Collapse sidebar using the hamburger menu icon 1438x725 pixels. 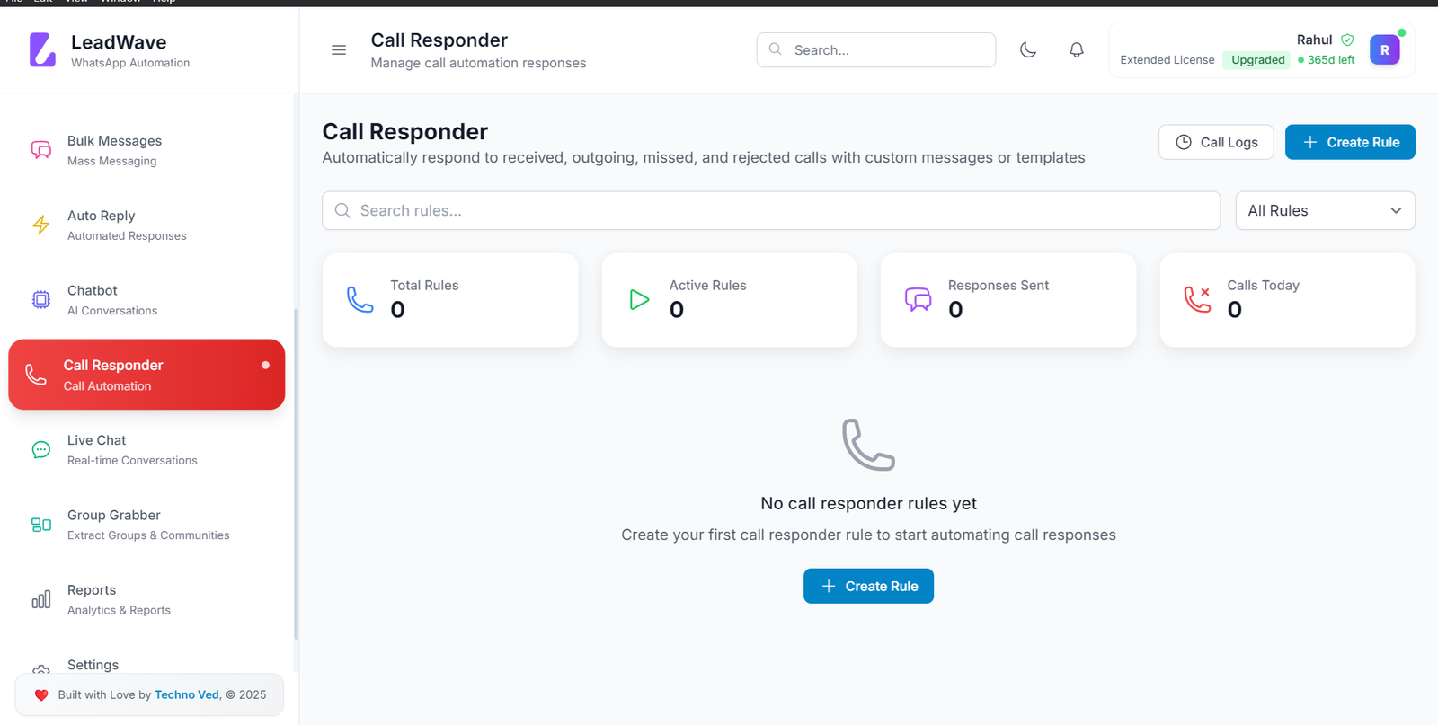(339, 50)
